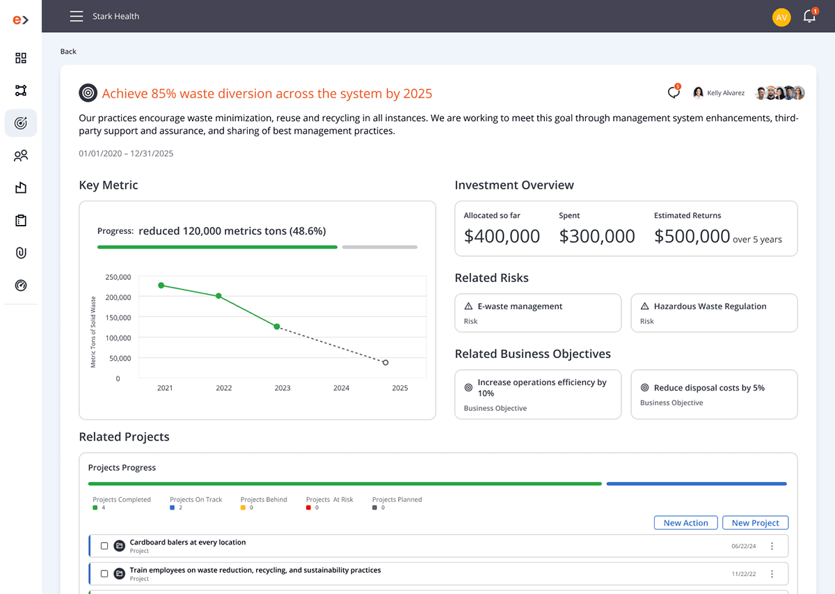Screen dimensions: 835x594
Task: Open three-dot menu for Cardboard balers project
Action: pyautogui.click(x=772, y=546)
